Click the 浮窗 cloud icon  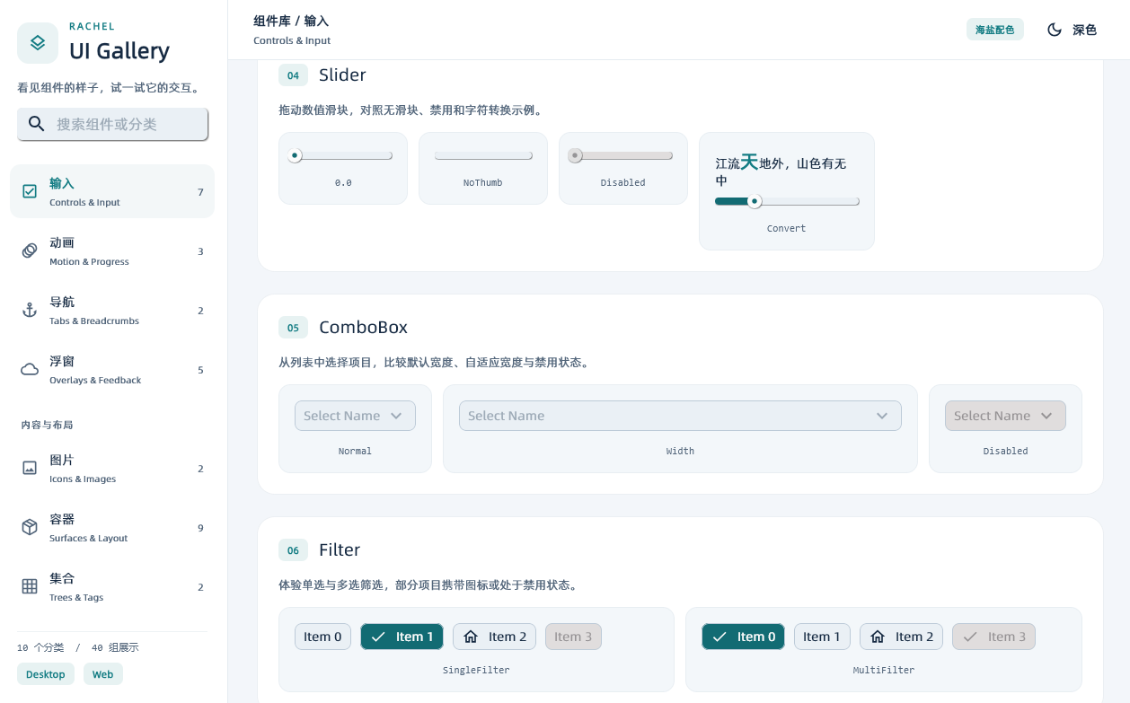(30, 369)
